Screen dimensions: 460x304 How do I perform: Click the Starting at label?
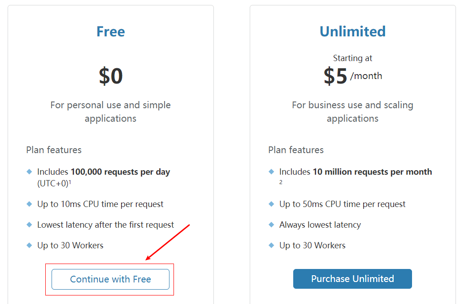(352, 58)
